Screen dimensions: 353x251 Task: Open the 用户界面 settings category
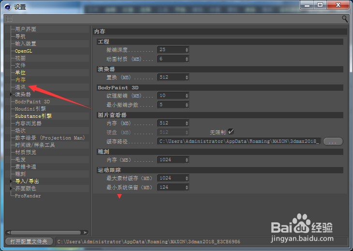coord(26,29)
